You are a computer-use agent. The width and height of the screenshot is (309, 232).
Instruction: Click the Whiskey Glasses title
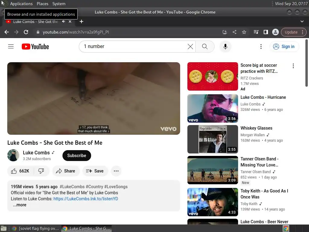click(256, 128)
